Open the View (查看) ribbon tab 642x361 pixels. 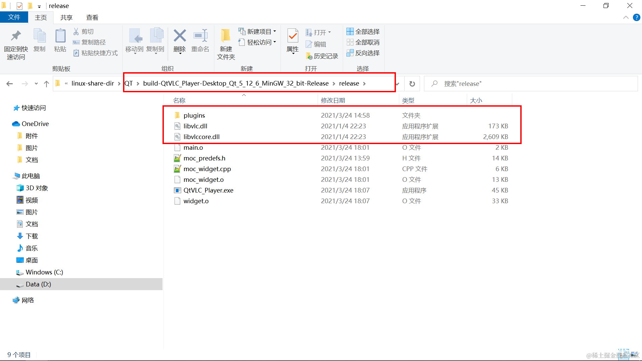pos(92,17)
